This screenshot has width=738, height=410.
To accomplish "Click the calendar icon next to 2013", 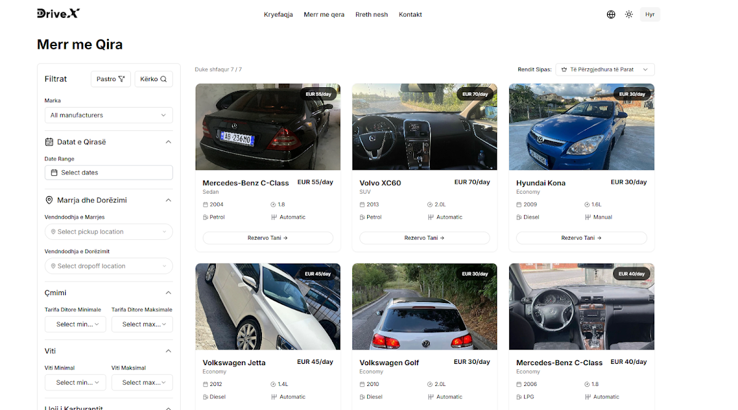I will [x=362, y=205].
